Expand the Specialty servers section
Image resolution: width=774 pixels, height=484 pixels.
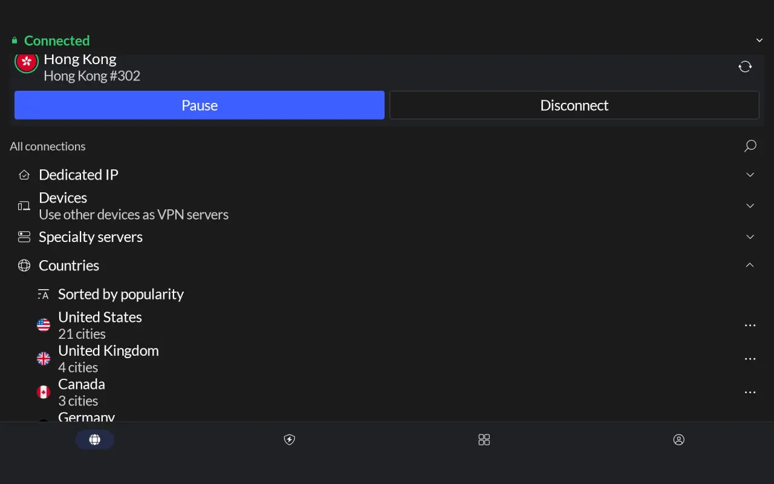[x=750, y=237]
